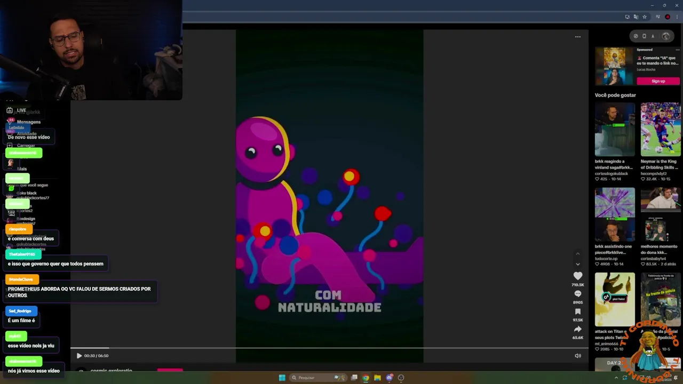Go to previous video with up chevron
683x384 pixels.
click(577, 254)
